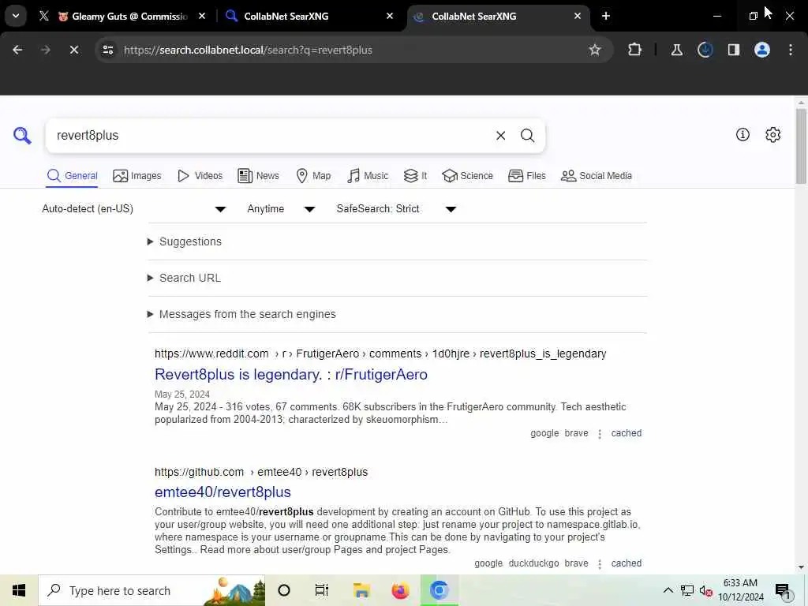
Task: Bookmark this page with star
Action: click(595, 50)
